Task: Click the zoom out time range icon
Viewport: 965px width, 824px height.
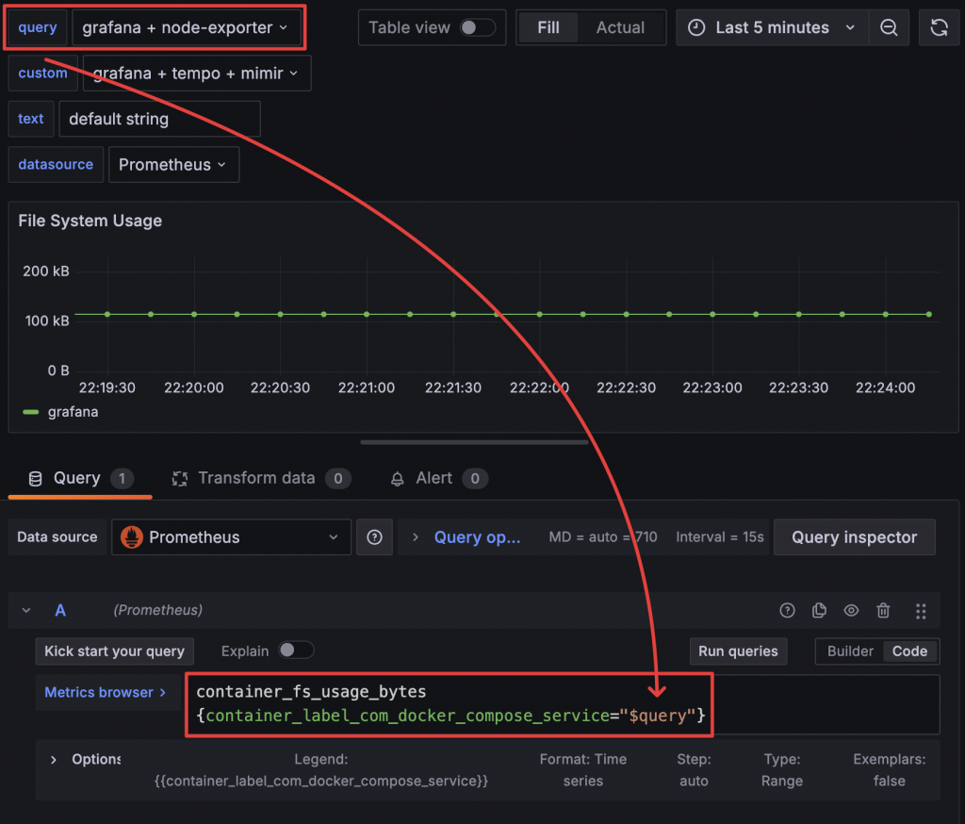Action: pos(888,27)
